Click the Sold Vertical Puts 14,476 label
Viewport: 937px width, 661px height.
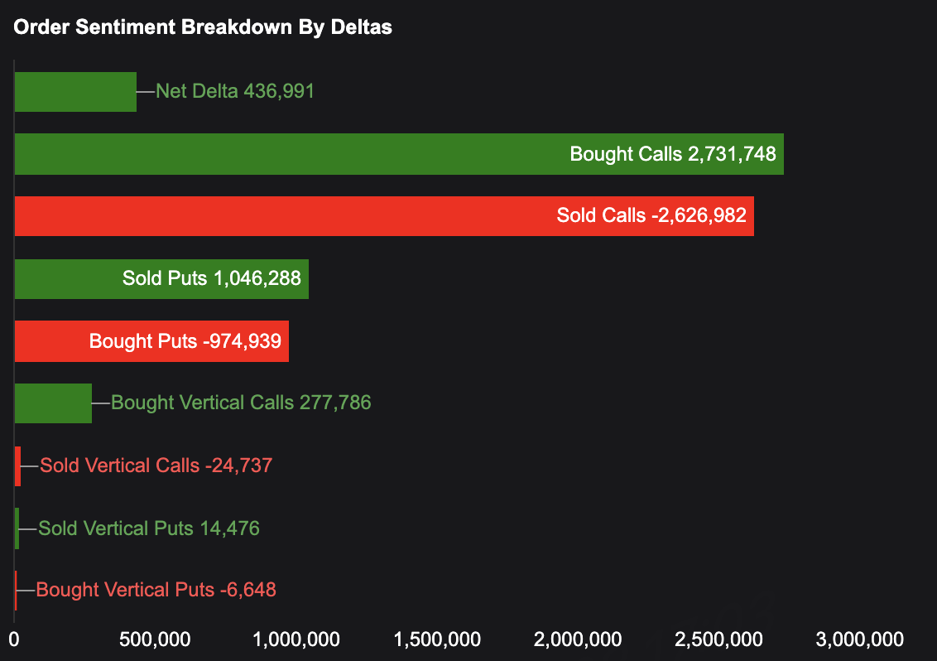[149, 528]
